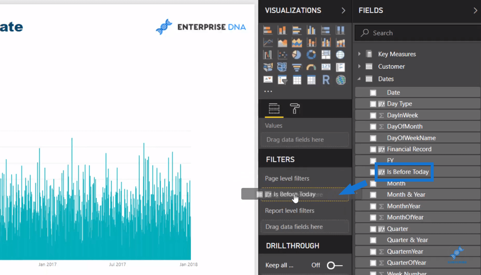
Task: Click the Quarter field name
Action: [398, 229]
